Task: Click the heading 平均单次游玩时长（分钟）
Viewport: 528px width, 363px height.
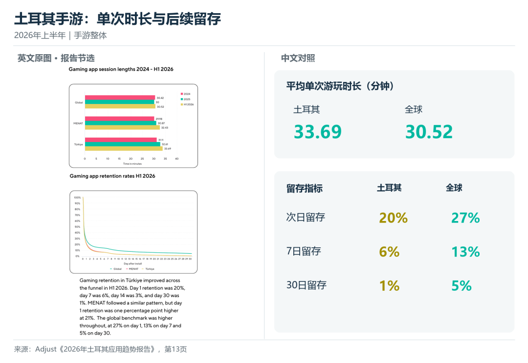Action: point(340,86)
